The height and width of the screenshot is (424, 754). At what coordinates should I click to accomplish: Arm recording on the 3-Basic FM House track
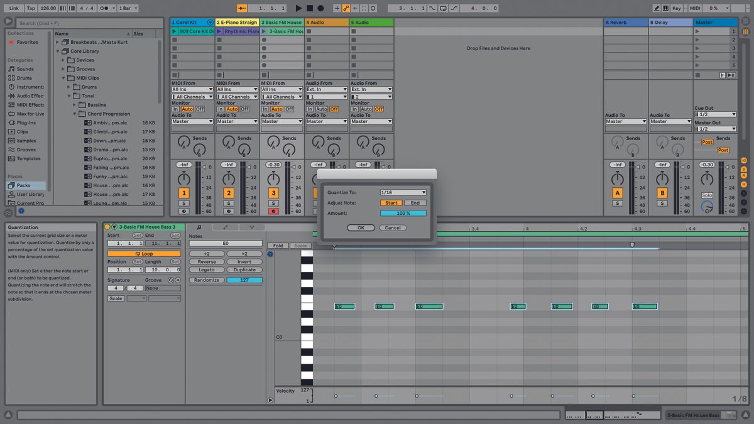pos(275,211)
